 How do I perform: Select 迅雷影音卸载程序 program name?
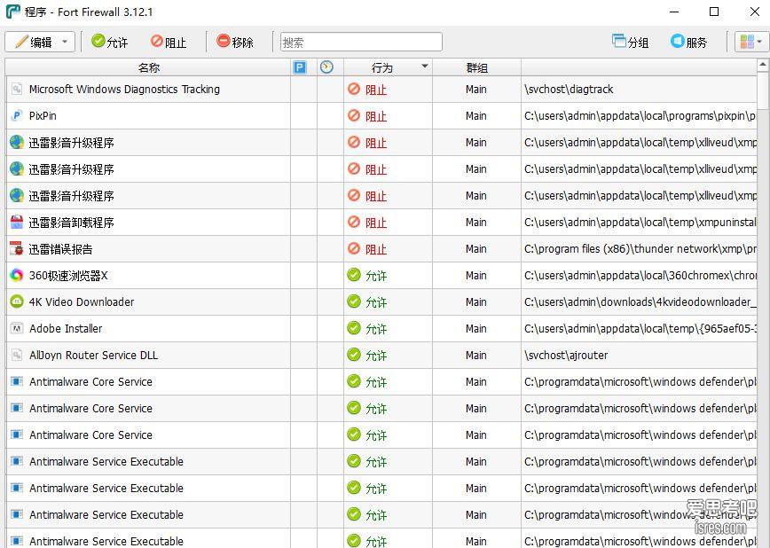tap(71, 223)
